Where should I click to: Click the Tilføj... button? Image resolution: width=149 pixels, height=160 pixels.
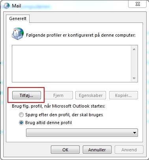26,95
